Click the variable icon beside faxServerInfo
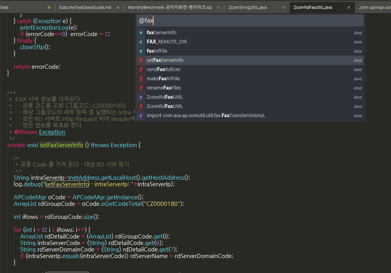This screenshot has width=391, height=273. 141,33
